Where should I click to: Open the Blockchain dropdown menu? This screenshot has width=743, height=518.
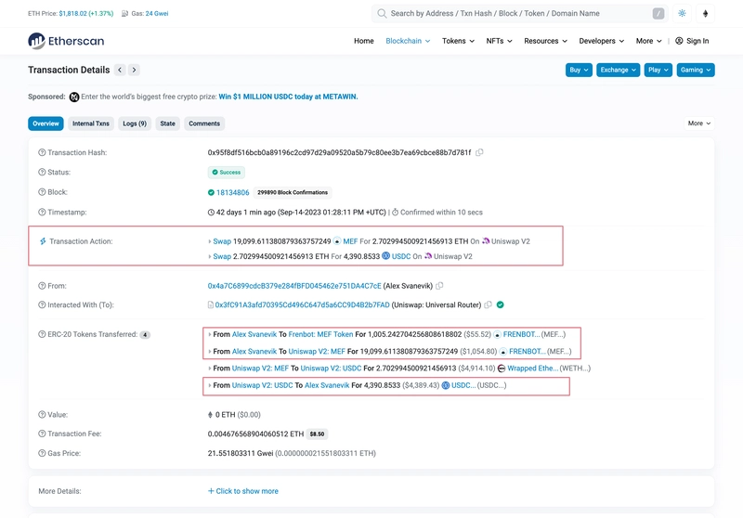tap(408, 41)
